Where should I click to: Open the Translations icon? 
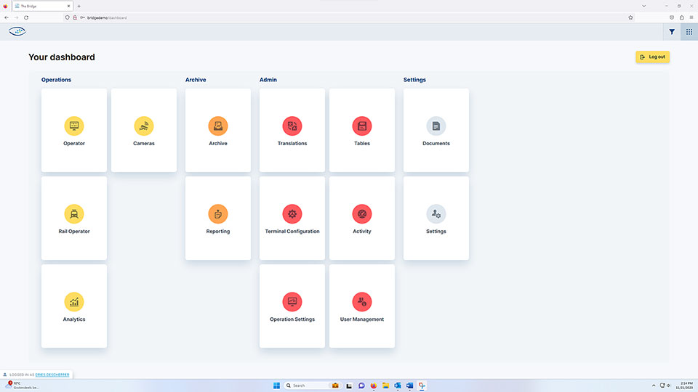point(292,126)
